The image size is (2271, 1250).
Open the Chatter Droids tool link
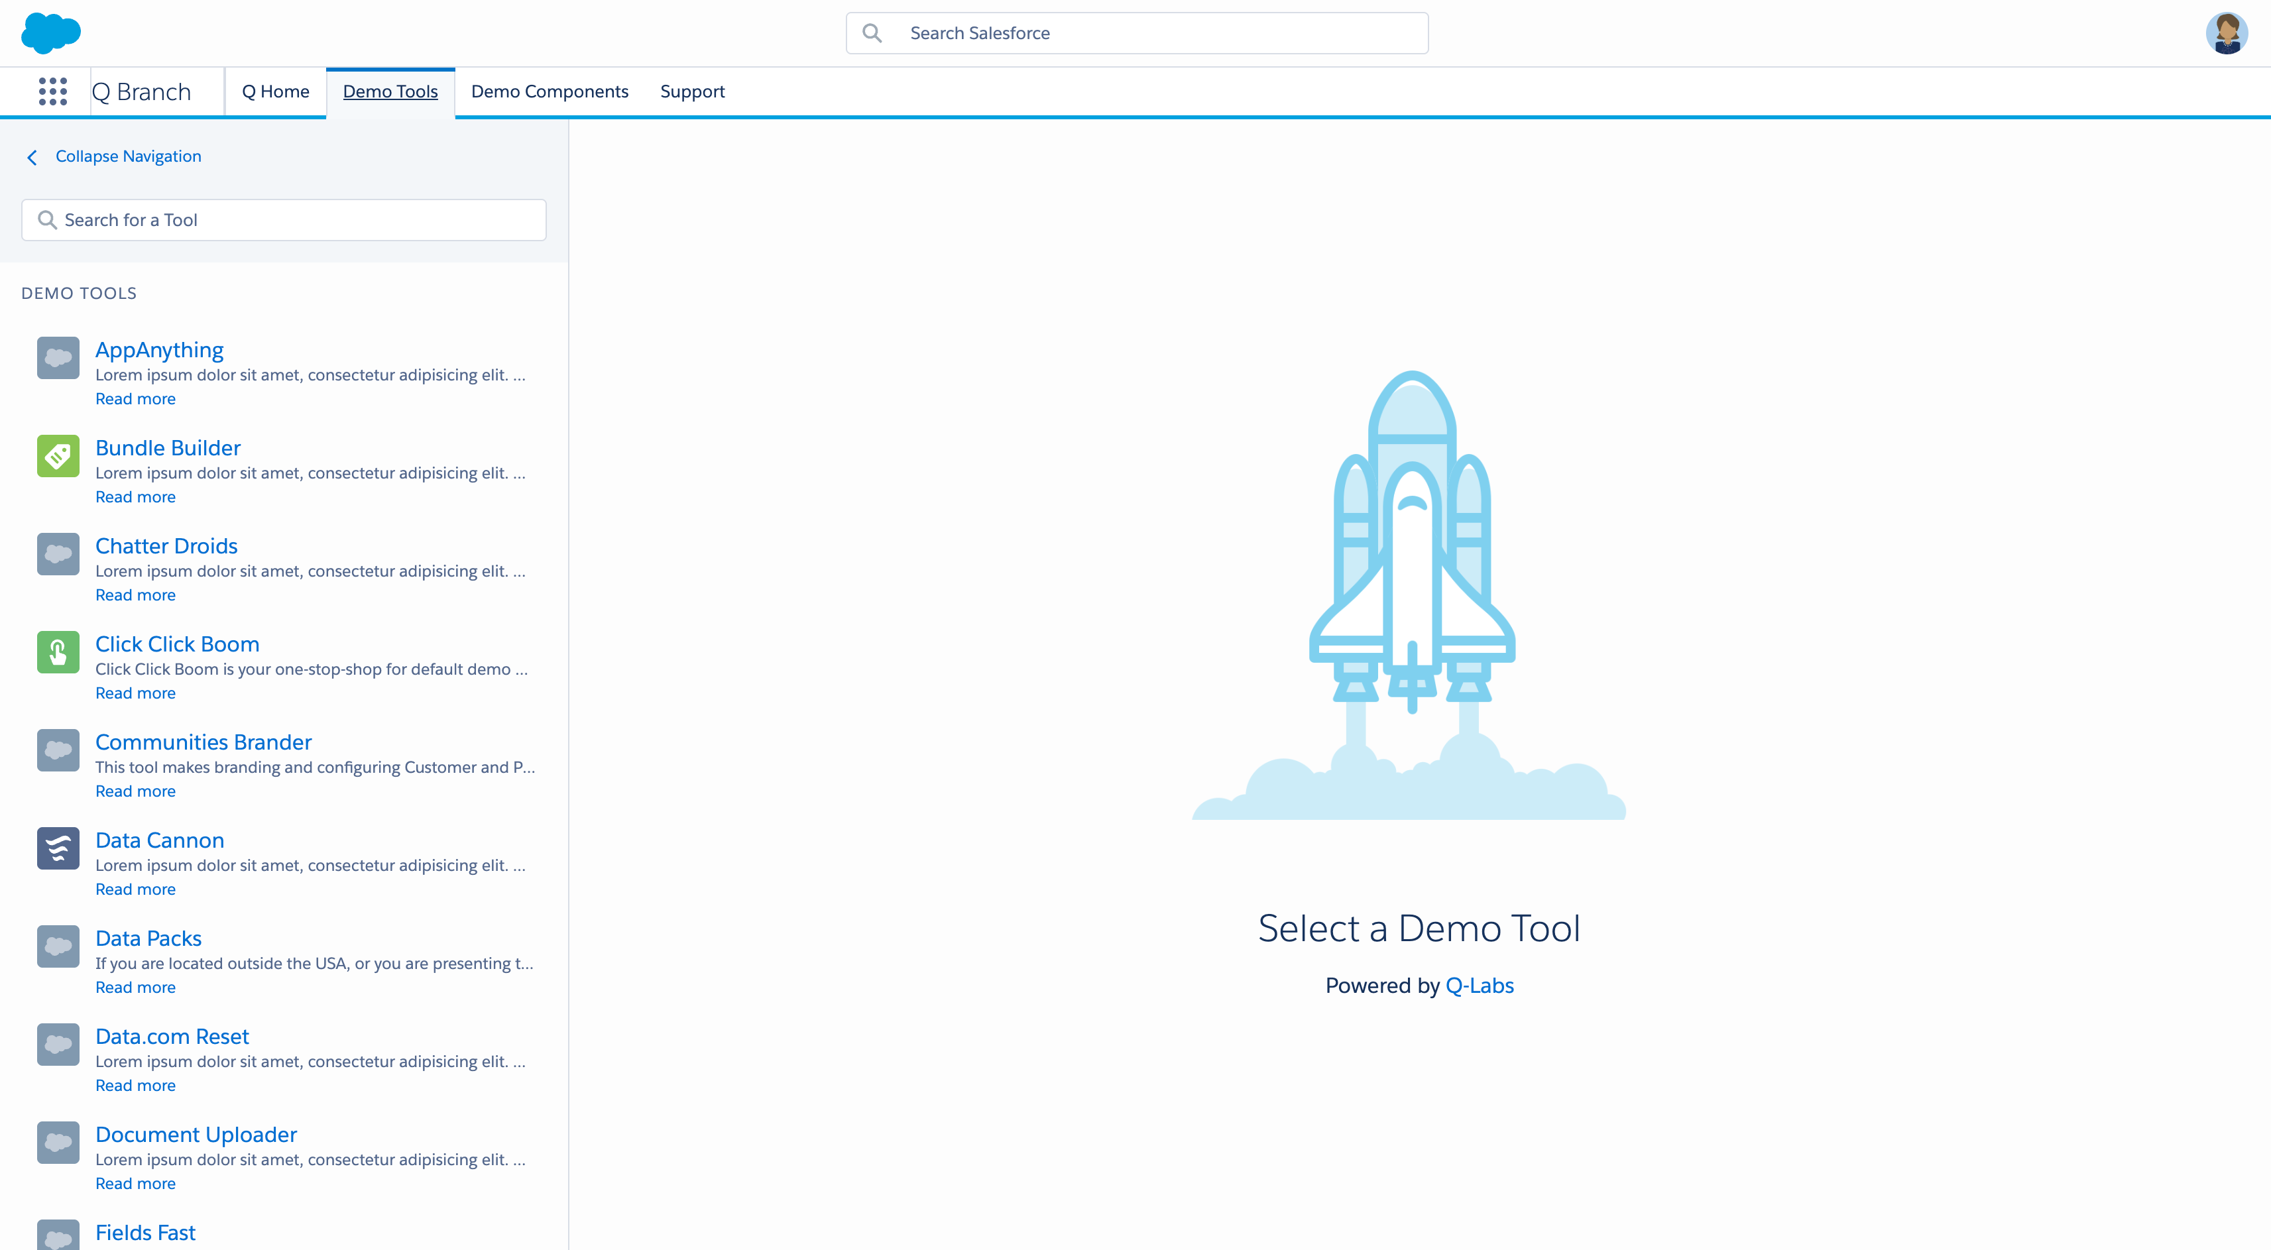point(166,545)
